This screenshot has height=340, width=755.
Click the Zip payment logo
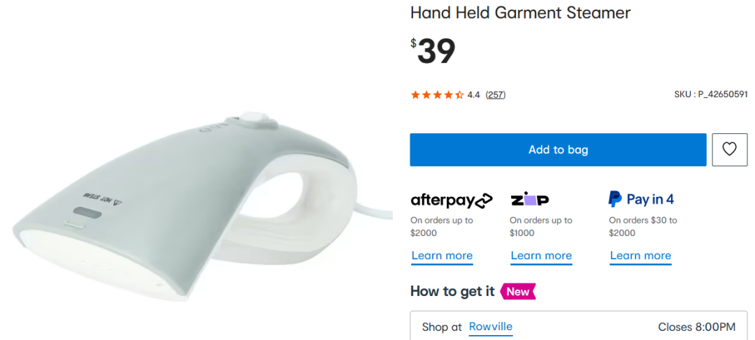click(x=530, y=200)
